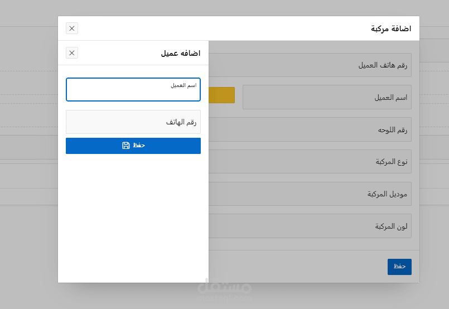
Task: Click the رقم الهاتف input field
Action: (133, 122)
